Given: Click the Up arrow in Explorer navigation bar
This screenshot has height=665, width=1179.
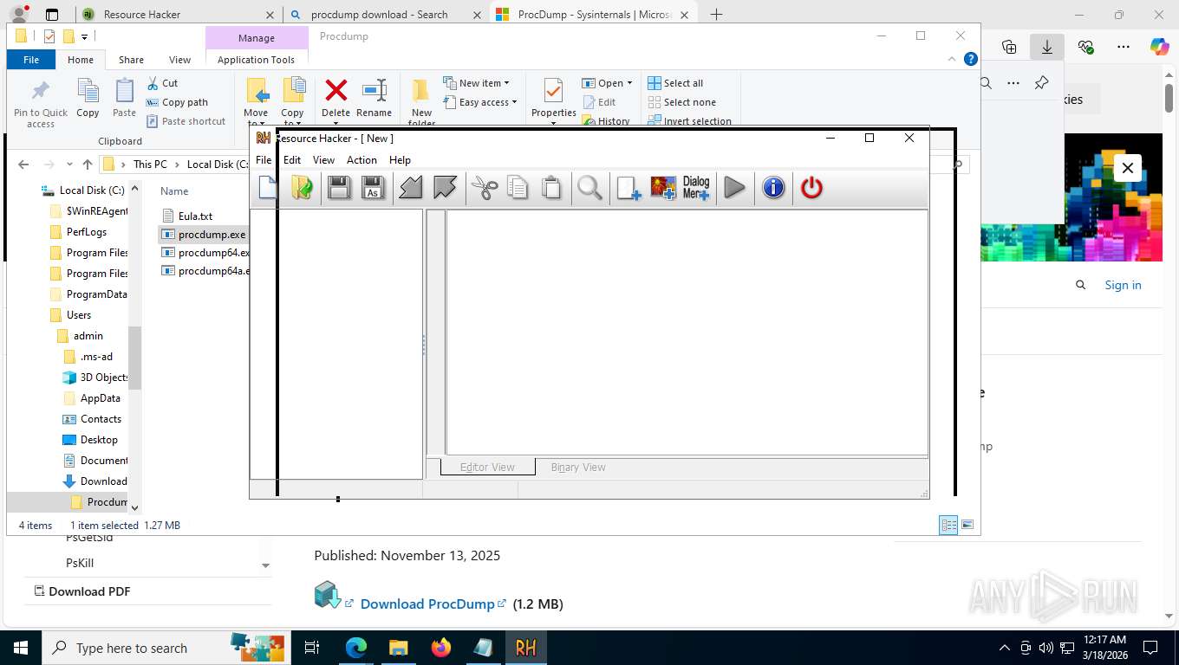Looking at the screenshot, I should [87, 165].
